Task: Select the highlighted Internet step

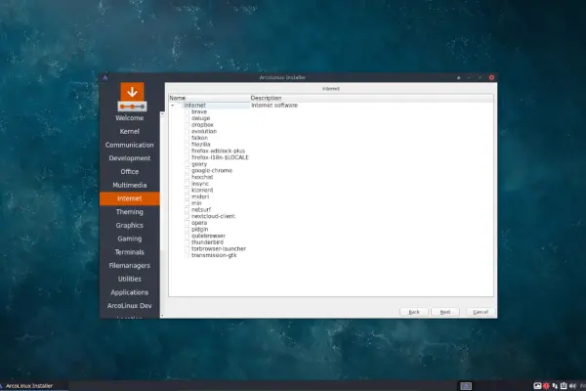Action: coord(130,198)
